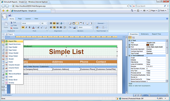Click the Centimeters units button

(7, 95)
